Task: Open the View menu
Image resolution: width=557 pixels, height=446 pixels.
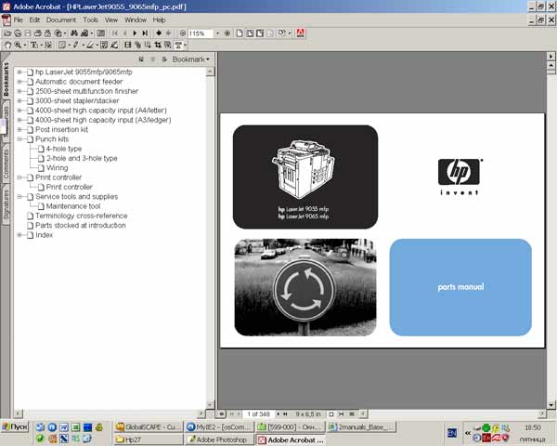Action: coord(111,20)
